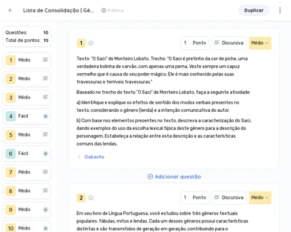Click the lines icon in question 1 Discursiva
The width and height of the screenshot is (291, 232).
(x=217, y=43)
